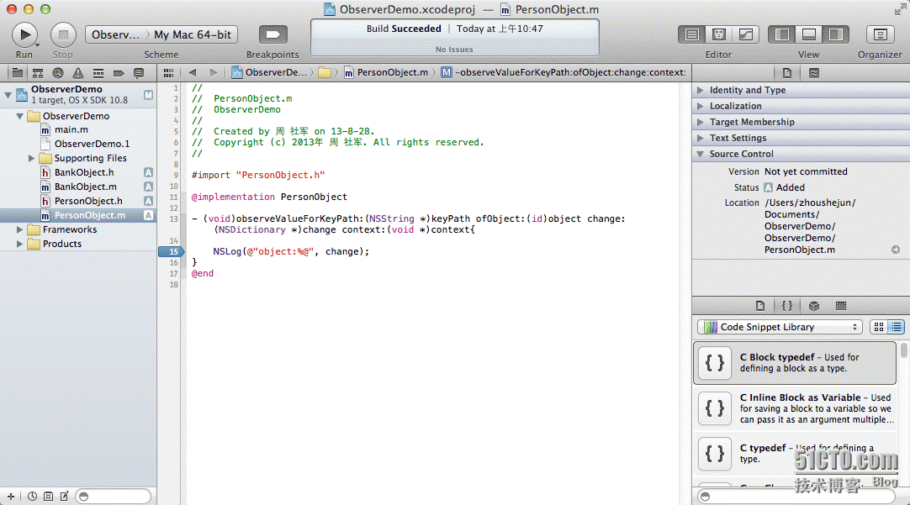The image size is (910, 505).
Task: Open the Organizer window
Action: [x=880, y=34]
